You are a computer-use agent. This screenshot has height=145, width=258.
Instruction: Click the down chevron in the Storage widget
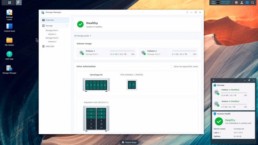253,108
